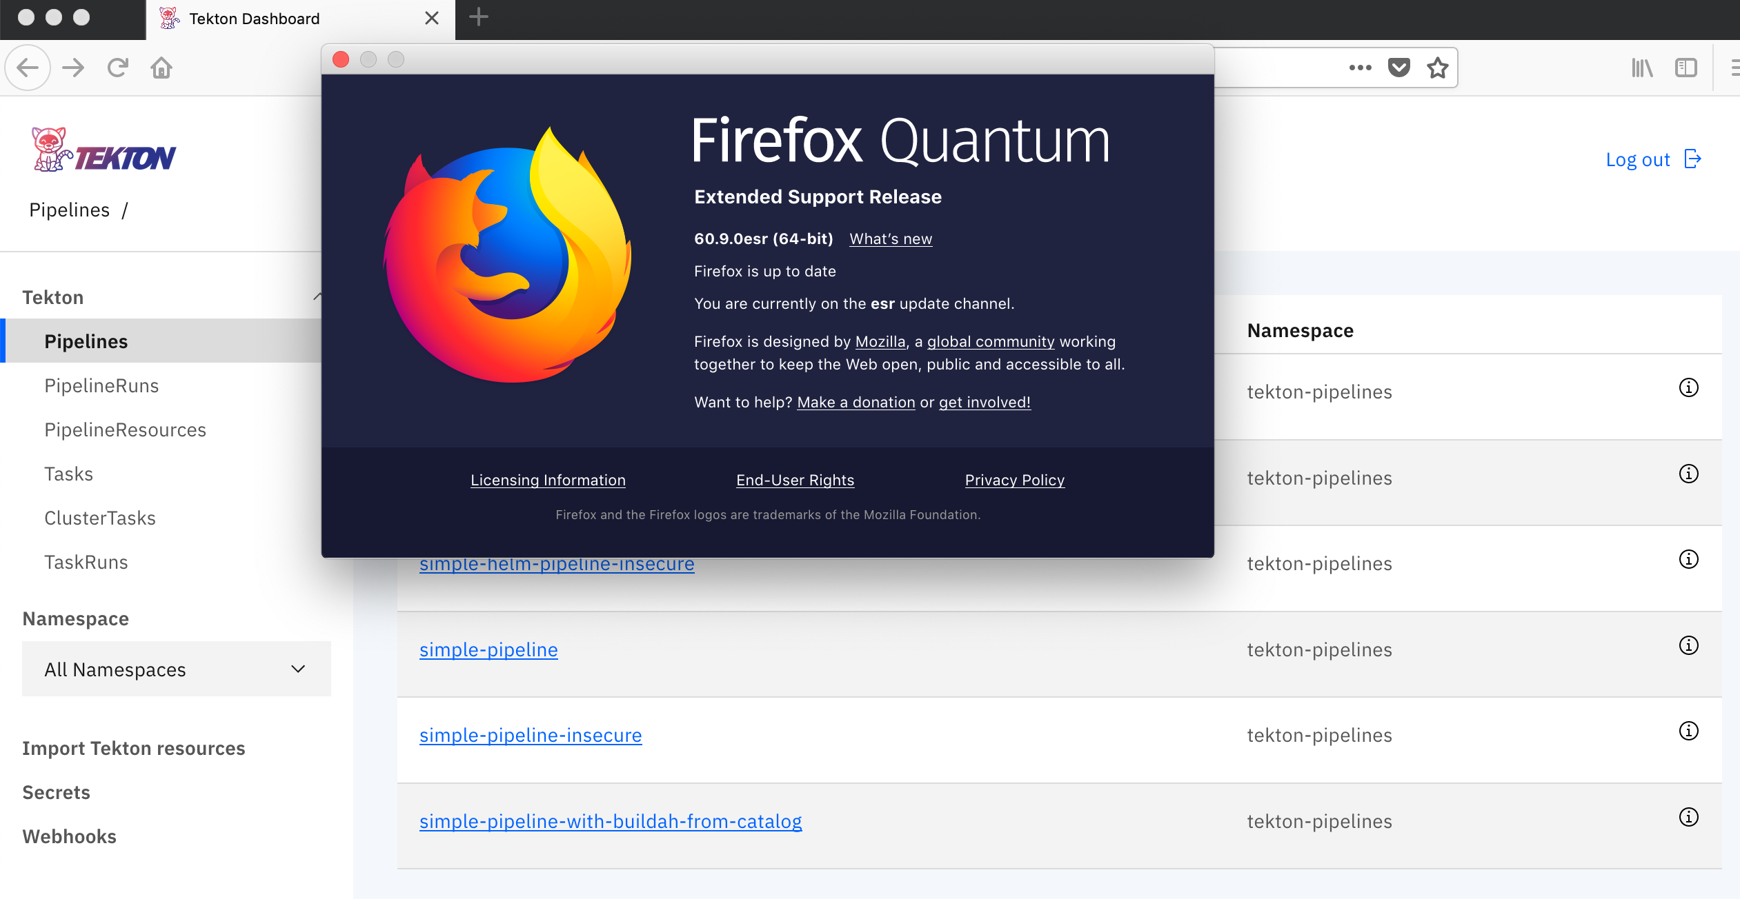Go back with the browser back arrow
This screenshot has width=1740, height=899.
point(28,68)
